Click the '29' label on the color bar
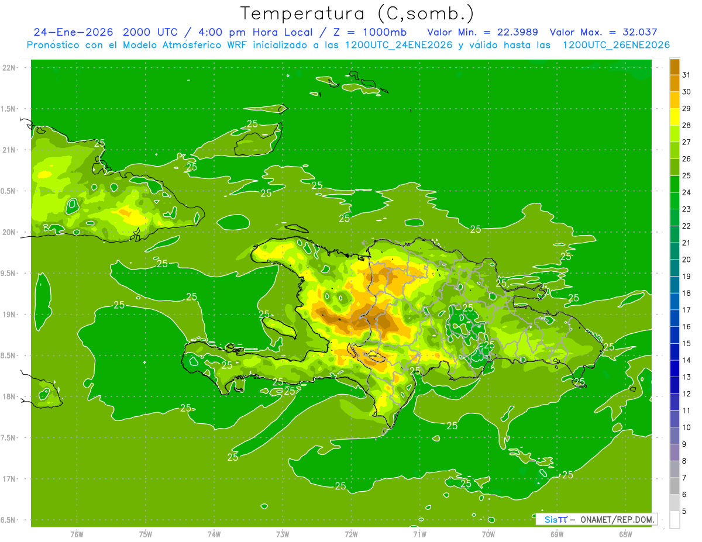 [687, 108]
